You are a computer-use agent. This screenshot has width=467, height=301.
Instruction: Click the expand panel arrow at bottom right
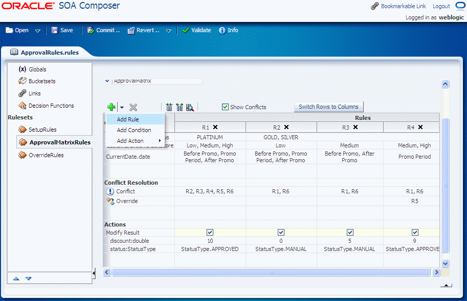pyautogui.click(x=446, y=286)
